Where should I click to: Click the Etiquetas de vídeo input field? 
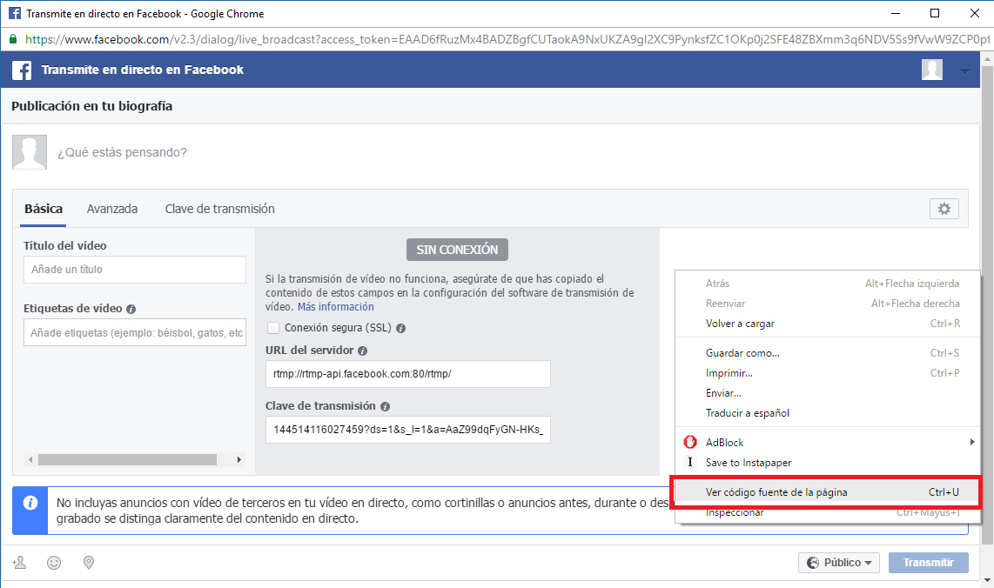pyautogui.click(x=134, y=332)
